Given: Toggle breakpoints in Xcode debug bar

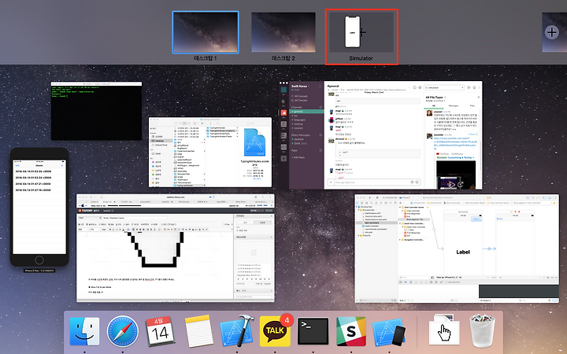Looking at the screenshot, I should tap(406, 282).
